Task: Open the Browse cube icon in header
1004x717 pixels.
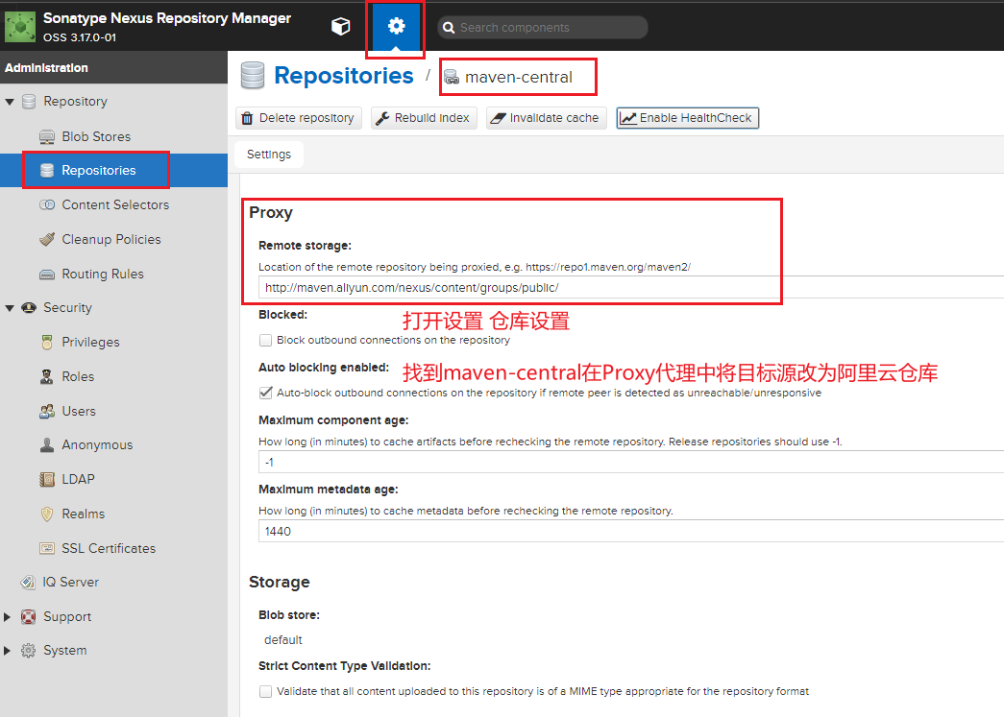Action: pyautogui.click(x=341, y=26)
